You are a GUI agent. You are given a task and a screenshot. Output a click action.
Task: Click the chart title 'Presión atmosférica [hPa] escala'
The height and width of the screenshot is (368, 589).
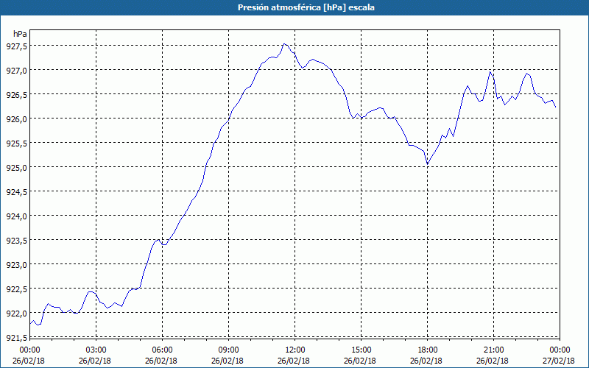pos(306,7)
